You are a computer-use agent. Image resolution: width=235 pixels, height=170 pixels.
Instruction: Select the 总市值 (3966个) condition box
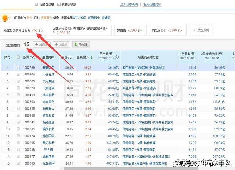pyautogui.click(x=130, y=30)
